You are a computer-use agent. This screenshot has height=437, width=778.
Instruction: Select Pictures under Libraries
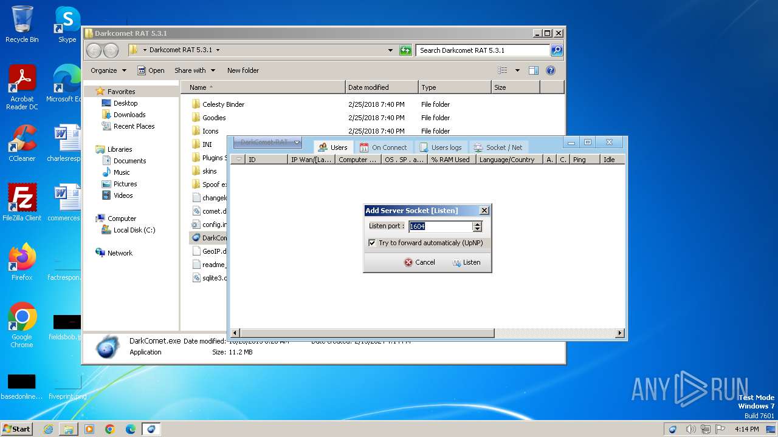click(119, 184)
